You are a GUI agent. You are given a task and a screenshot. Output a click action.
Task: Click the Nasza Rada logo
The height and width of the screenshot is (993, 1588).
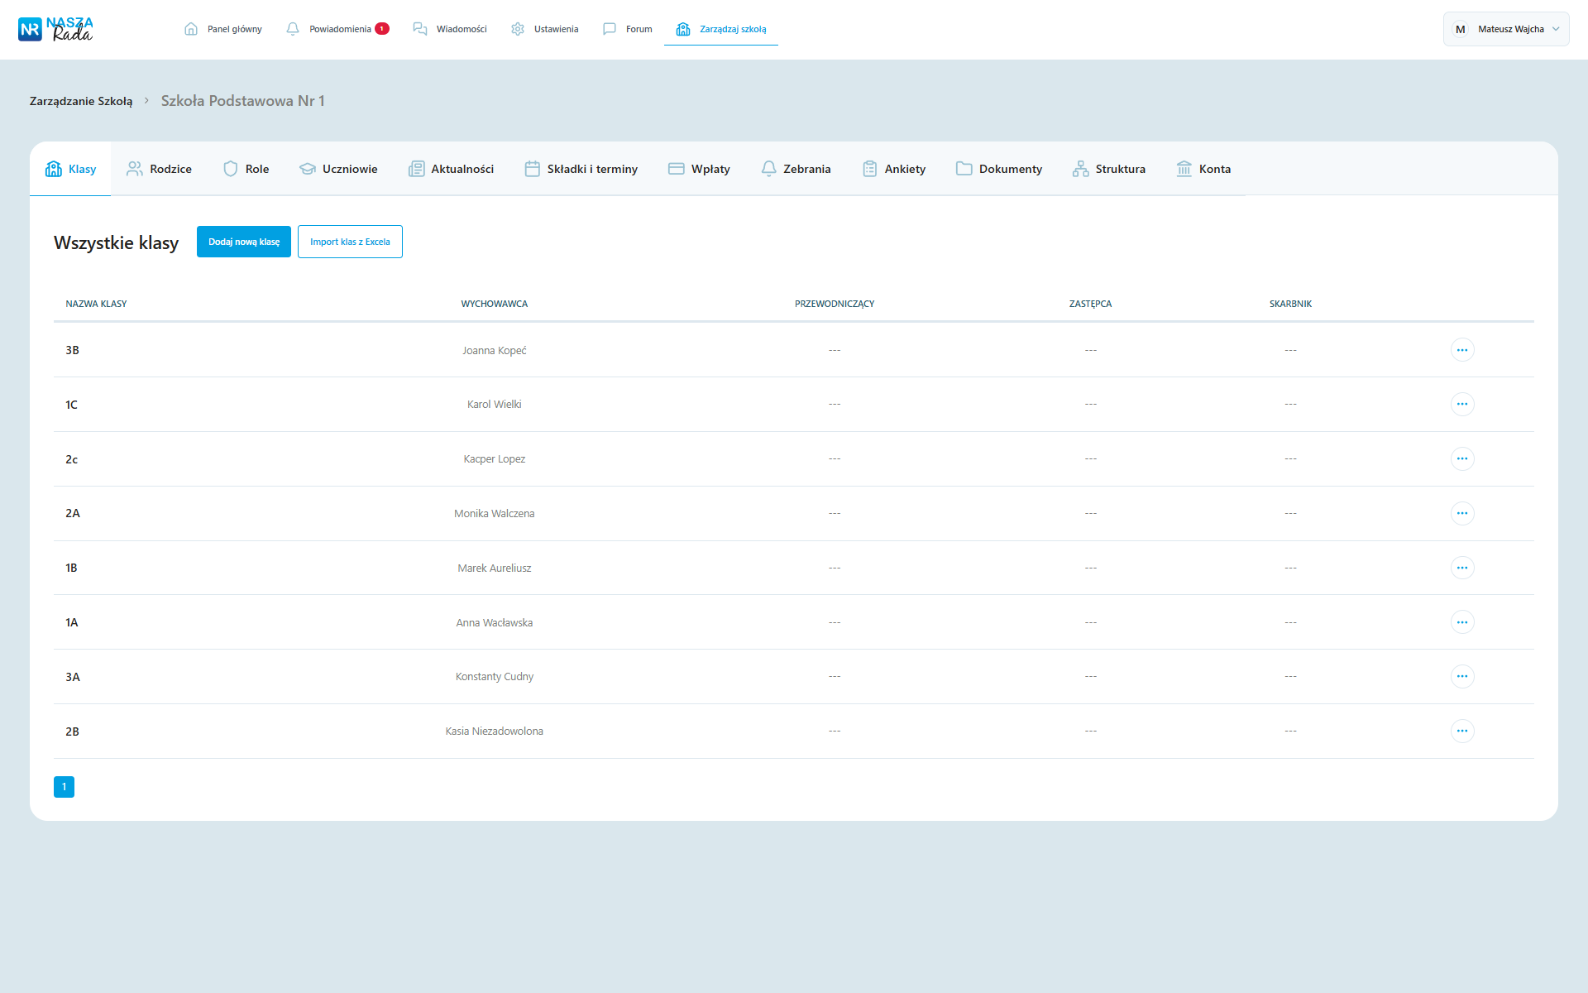pyautogui.click(x=55, y=29)
